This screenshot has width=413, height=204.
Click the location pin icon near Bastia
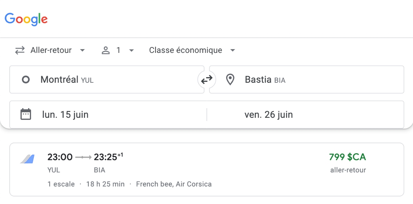point(230,79)
